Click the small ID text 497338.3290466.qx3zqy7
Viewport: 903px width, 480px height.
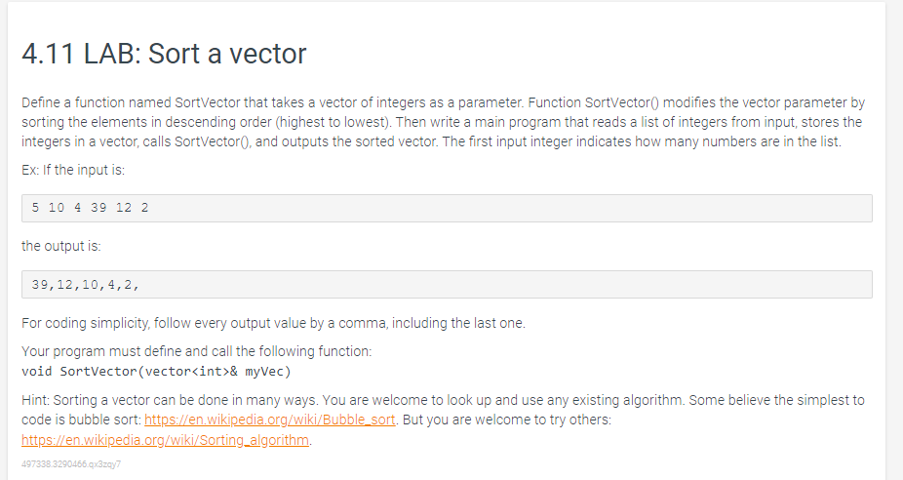coord(71,463)
